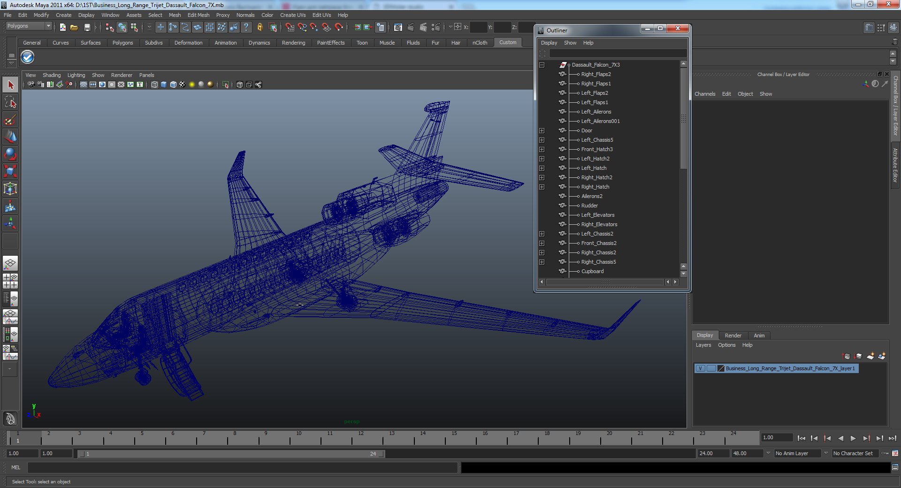
Task: Select Rudder in the Outliner
Action: 589,206
